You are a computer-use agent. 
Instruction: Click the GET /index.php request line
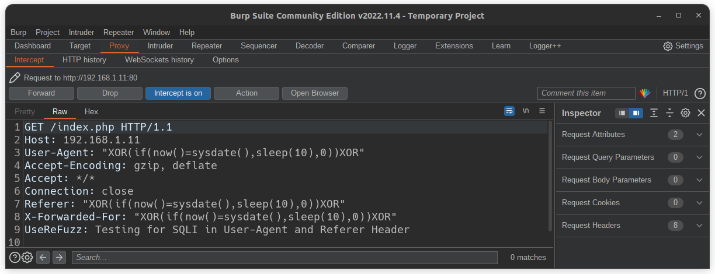98,127
